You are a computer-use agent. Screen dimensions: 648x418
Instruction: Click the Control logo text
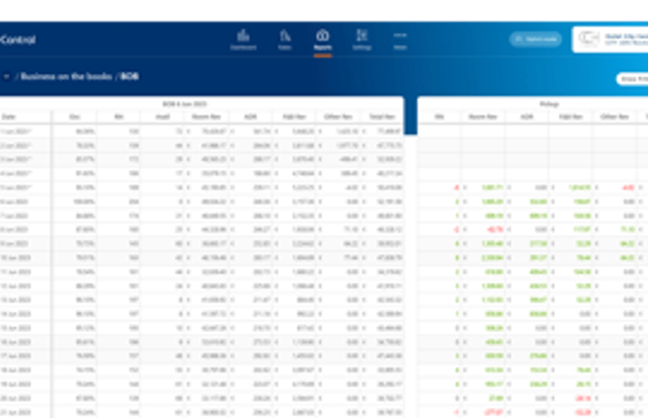tap(18, 40)
